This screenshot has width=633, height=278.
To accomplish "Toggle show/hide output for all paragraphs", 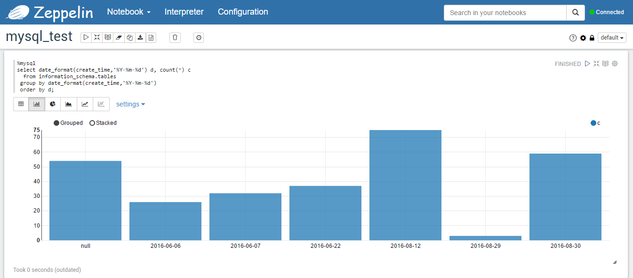I will (108, 38).
